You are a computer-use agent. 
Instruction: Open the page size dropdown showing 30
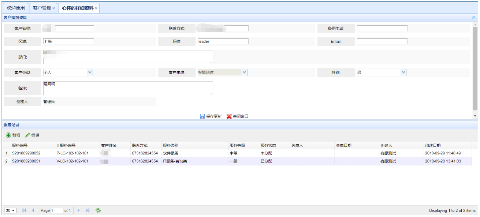pos(10,211)
